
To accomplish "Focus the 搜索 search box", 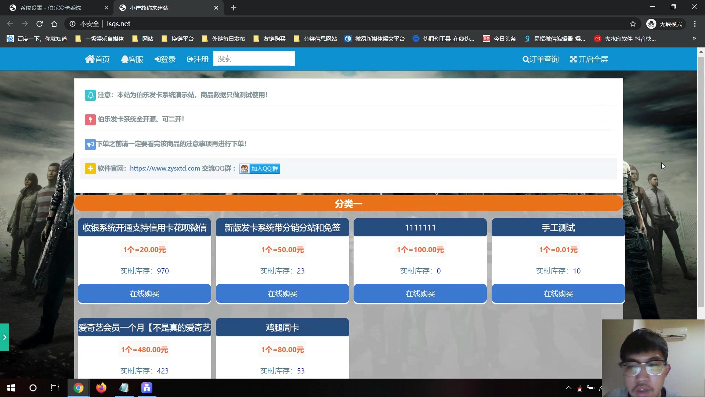I will [254, 59].
